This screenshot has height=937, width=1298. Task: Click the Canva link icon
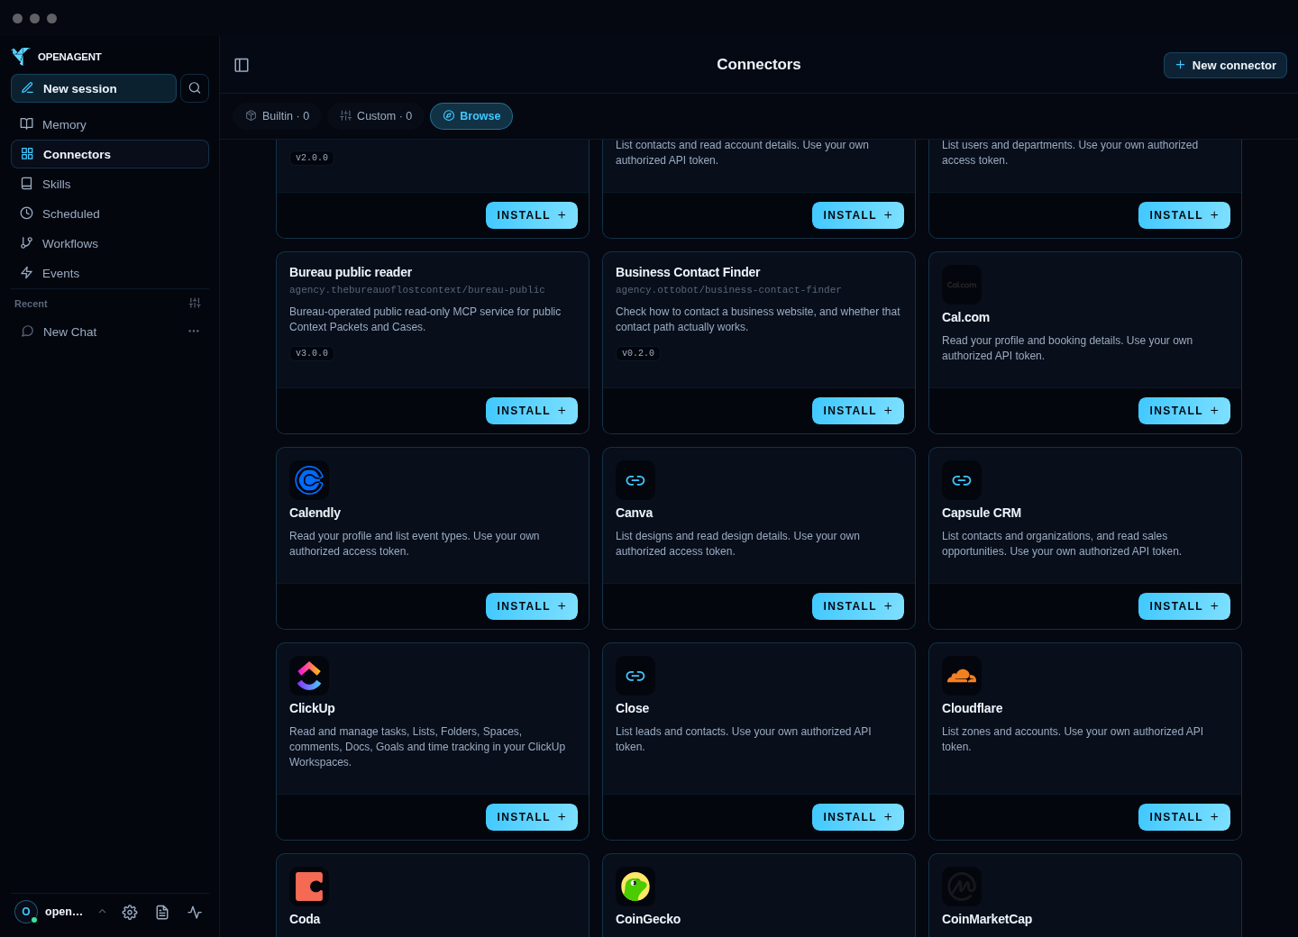635,480
